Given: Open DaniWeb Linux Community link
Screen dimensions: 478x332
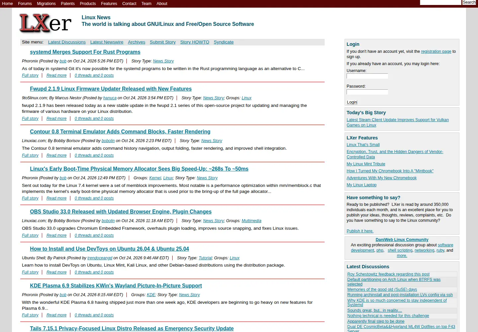Looking at the screenshot, I should tap(402, 240).
